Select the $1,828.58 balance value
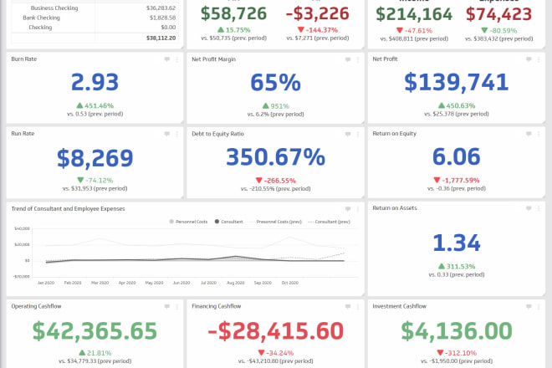The width and height of the screenshot is (552, 368). point(162,18)
